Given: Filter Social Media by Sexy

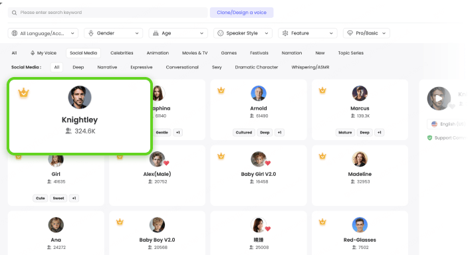Looking at the screenshot, I should pos(217,67).
